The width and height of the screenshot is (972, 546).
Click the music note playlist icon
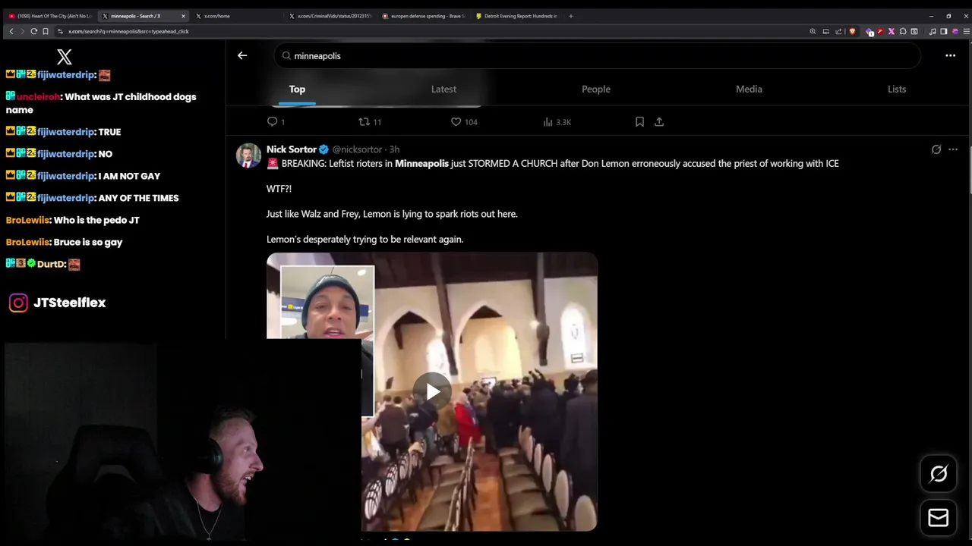tap(933, 31)
